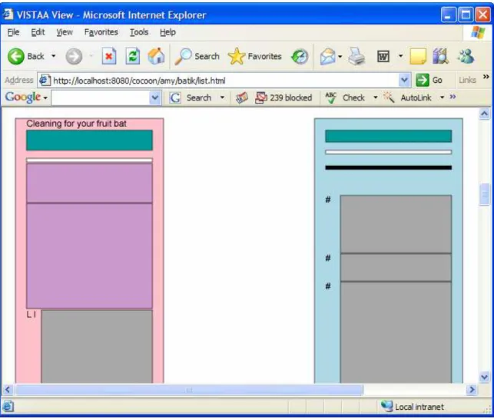Click the Go button label

(x=437, y=81)
